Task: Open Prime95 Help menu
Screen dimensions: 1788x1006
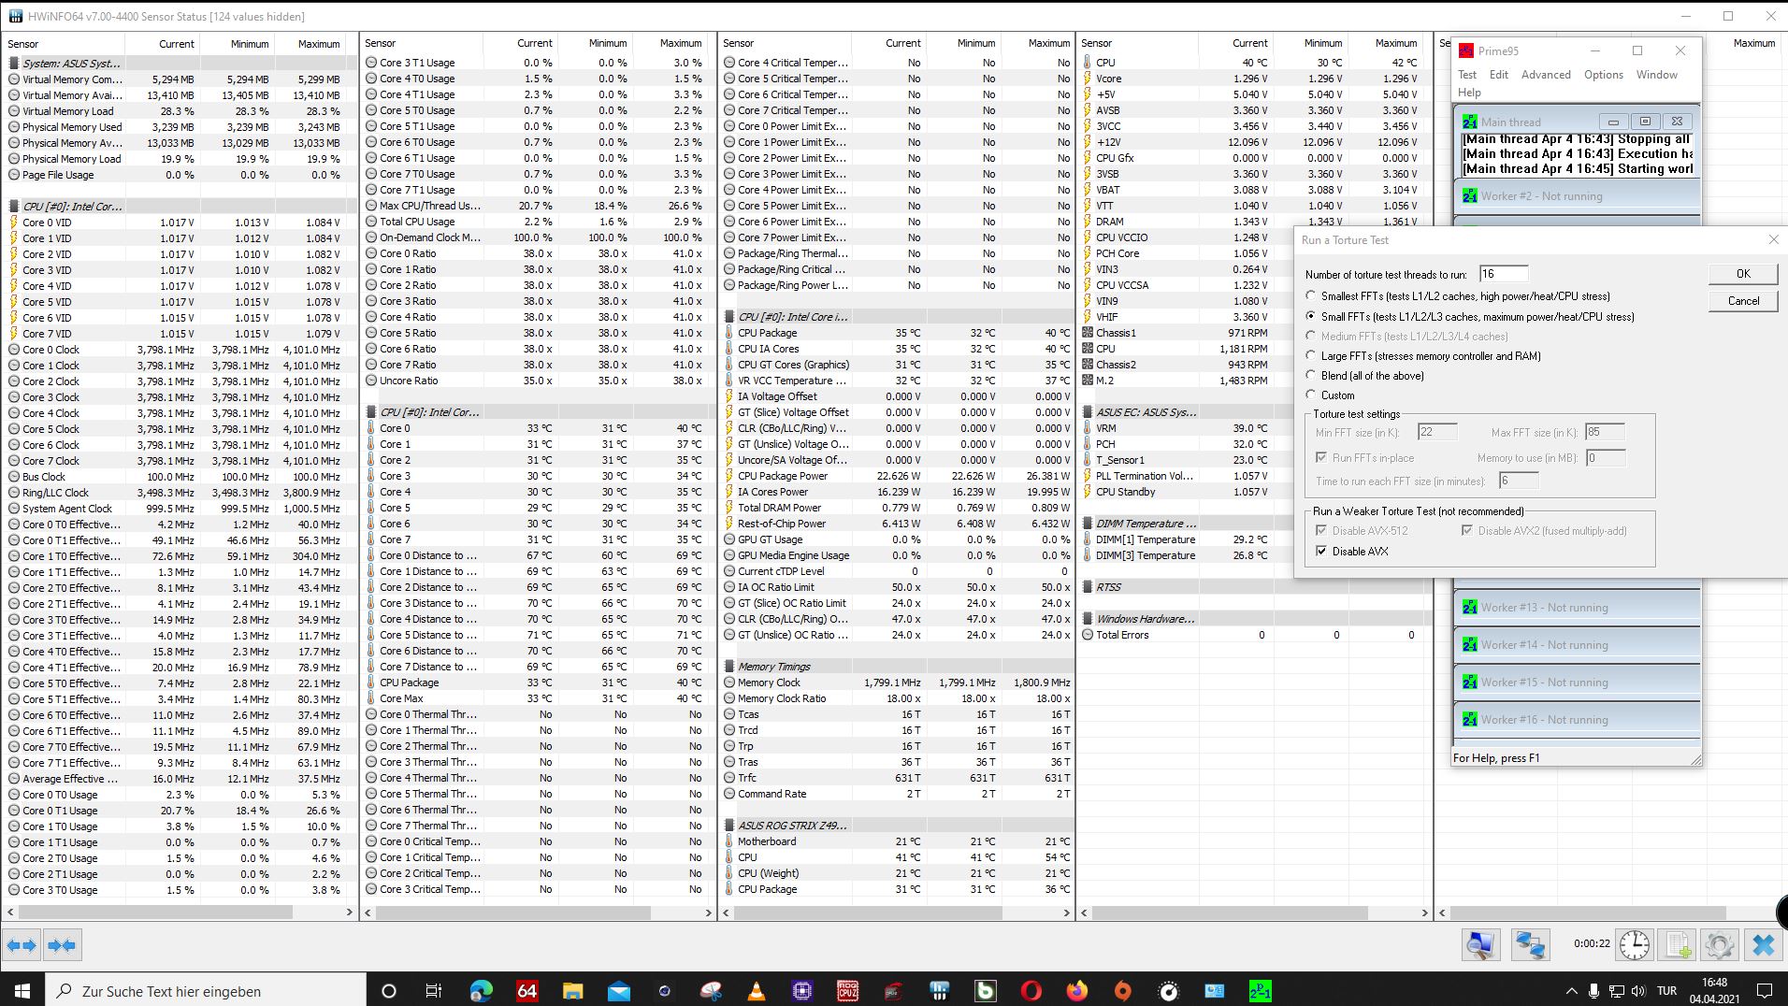Action: pos(1469,93)
